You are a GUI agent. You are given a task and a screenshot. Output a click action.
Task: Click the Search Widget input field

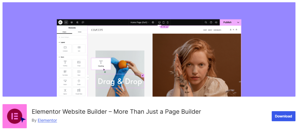[x=72, y=37]
